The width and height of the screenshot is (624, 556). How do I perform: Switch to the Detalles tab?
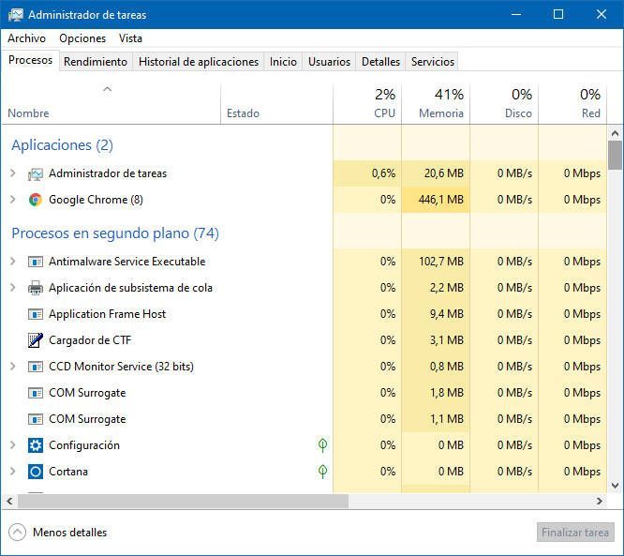coord(380,62)
